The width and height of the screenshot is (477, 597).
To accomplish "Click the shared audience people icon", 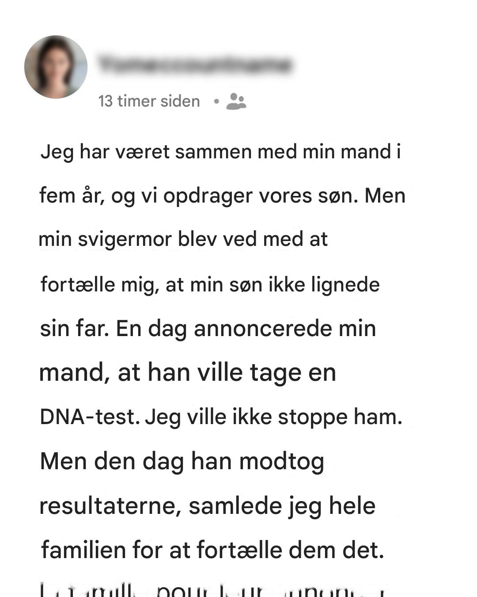I will pos(236,101).
